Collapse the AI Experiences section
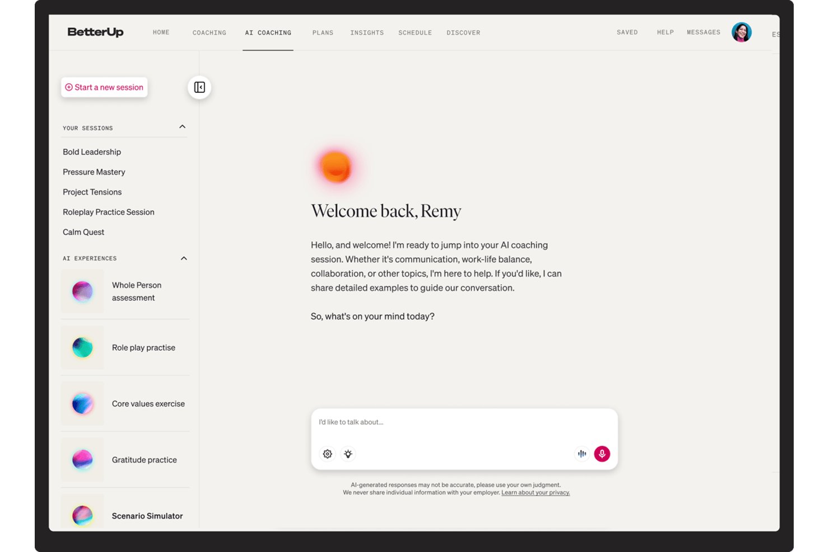Screen dimensions: 829x552 (x=184, y=258)
